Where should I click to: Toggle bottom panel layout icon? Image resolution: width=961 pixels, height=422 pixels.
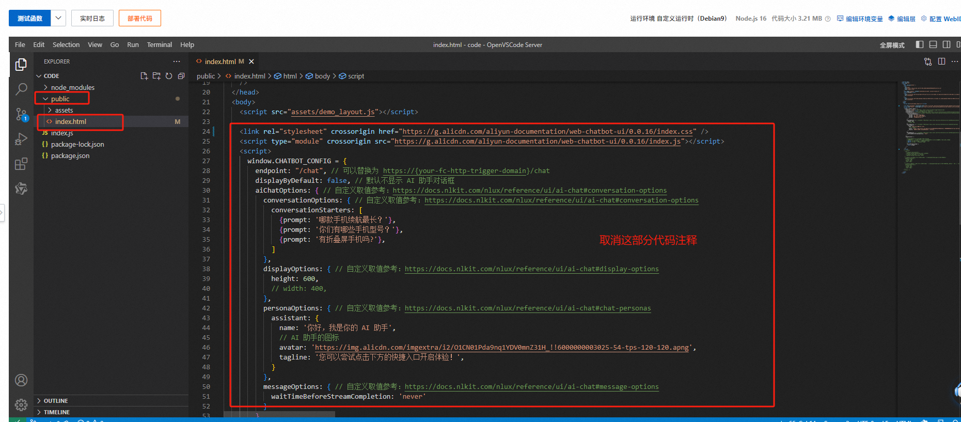(933, 44)
